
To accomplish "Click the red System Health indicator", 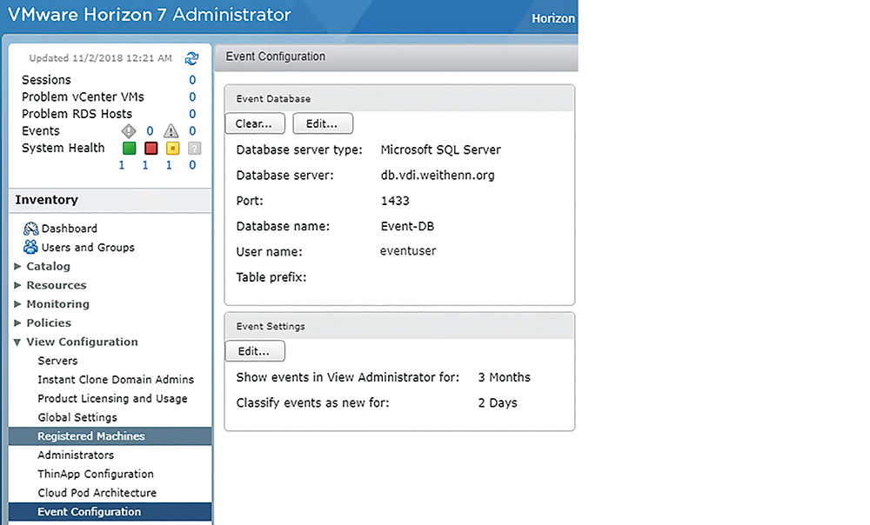I will click(x=151, y=148).
